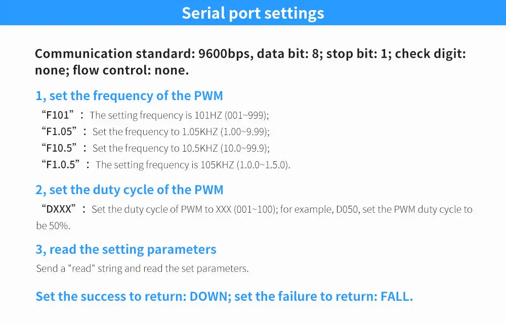Select the 105KHZ frequency description text
The image size is (506, 323).
click(193, 165)
